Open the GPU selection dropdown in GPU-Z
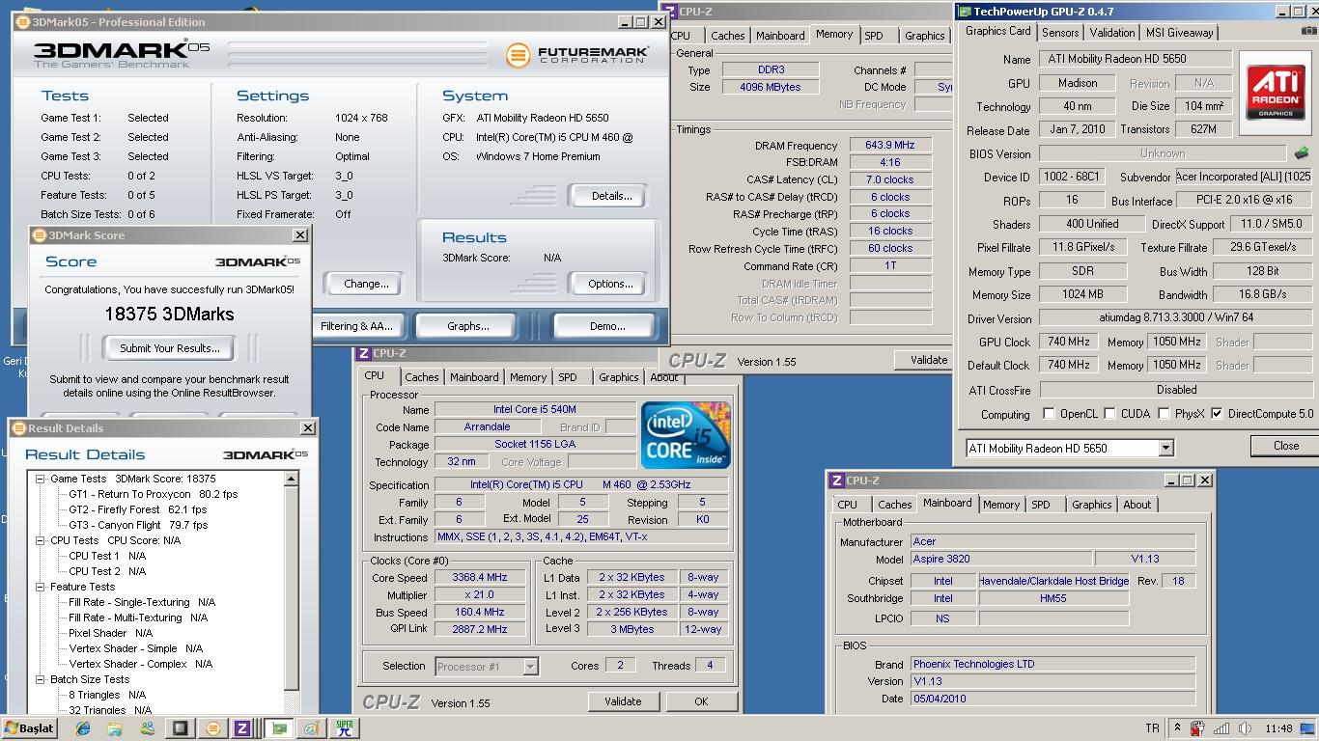Viewport: 1319px width, 741px height. pyautogui.click(x=1165, y=448)
